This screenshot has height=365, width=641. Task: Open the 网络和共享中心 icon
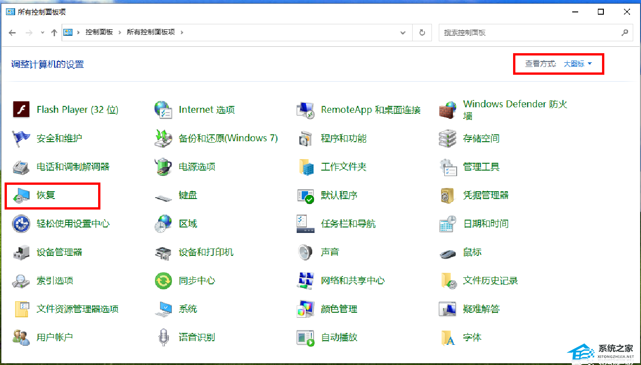[x=305, y=281]
